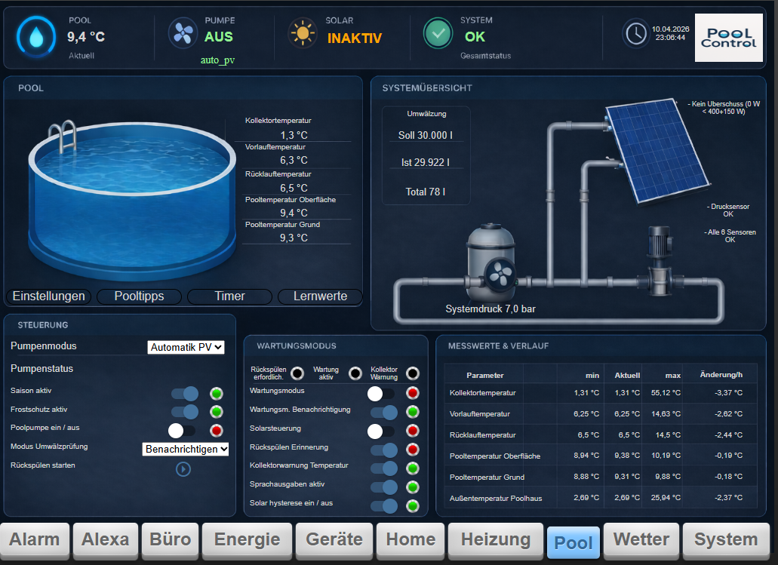Switch to the System tab

coord(726,539)
